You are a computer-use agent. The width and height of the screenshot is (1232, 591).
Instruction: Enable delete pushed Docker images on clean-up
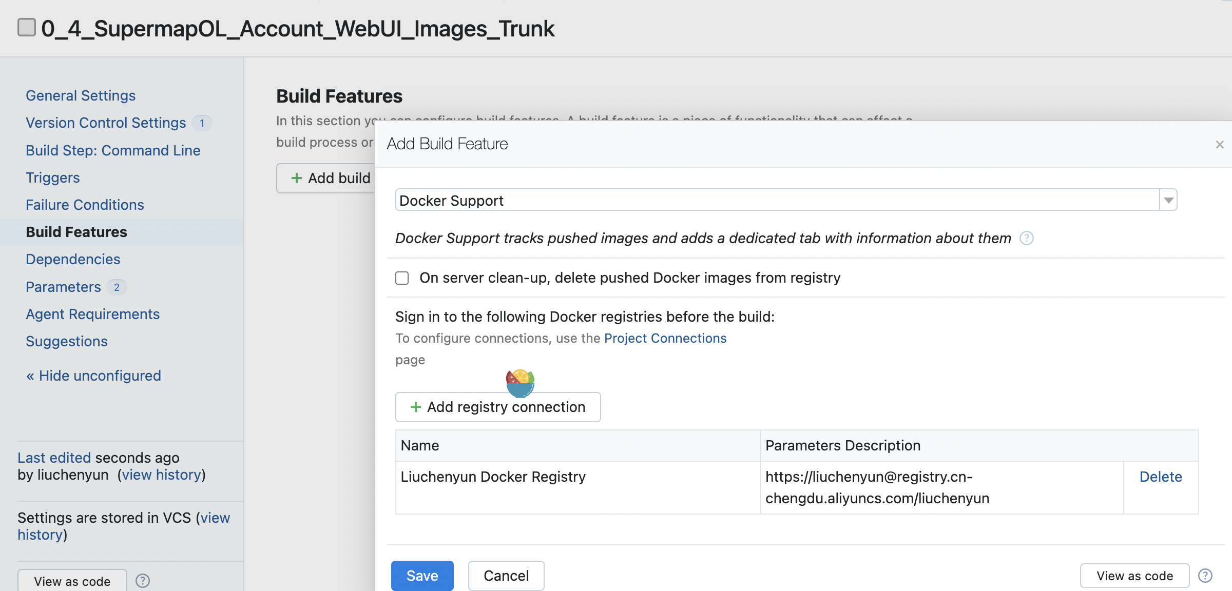coord(402,278)
